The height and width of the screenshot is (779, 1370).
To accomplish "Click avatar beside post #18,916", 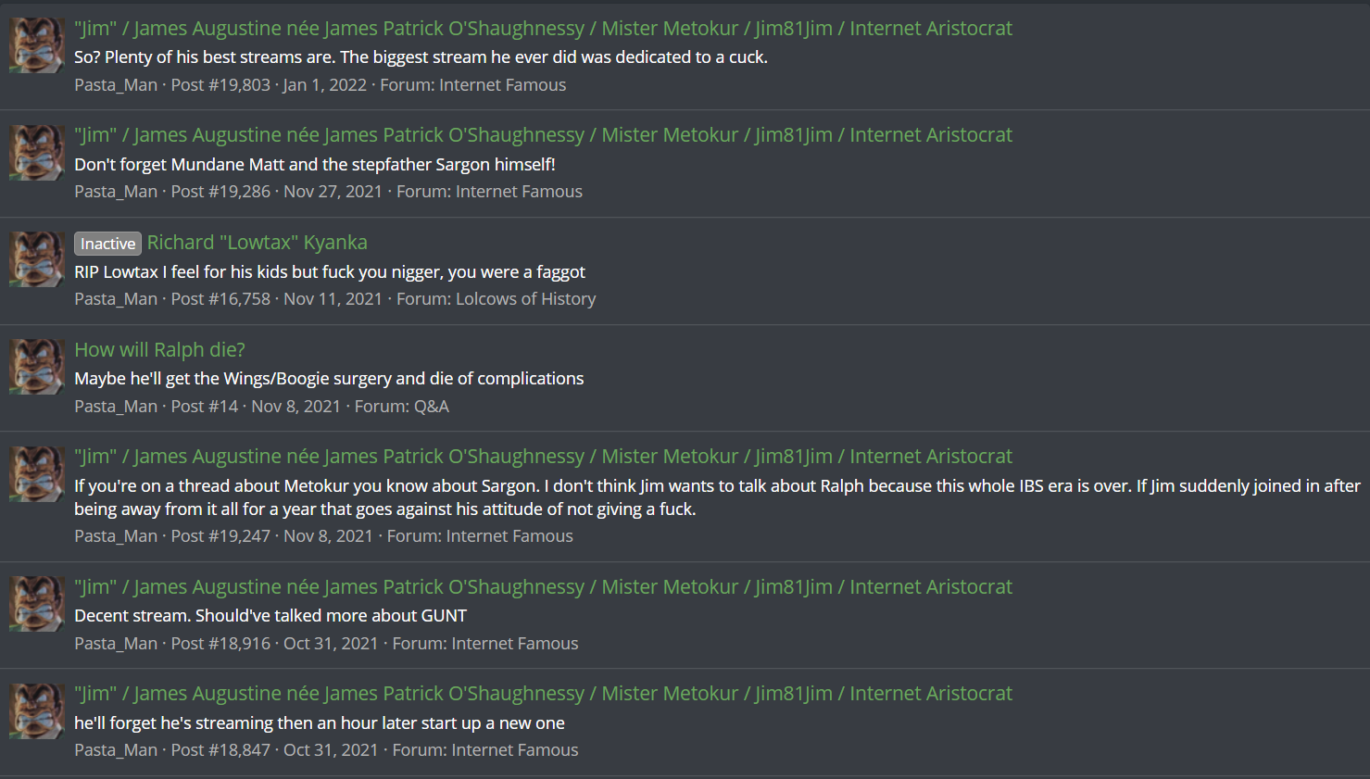I will pos(37,604).
